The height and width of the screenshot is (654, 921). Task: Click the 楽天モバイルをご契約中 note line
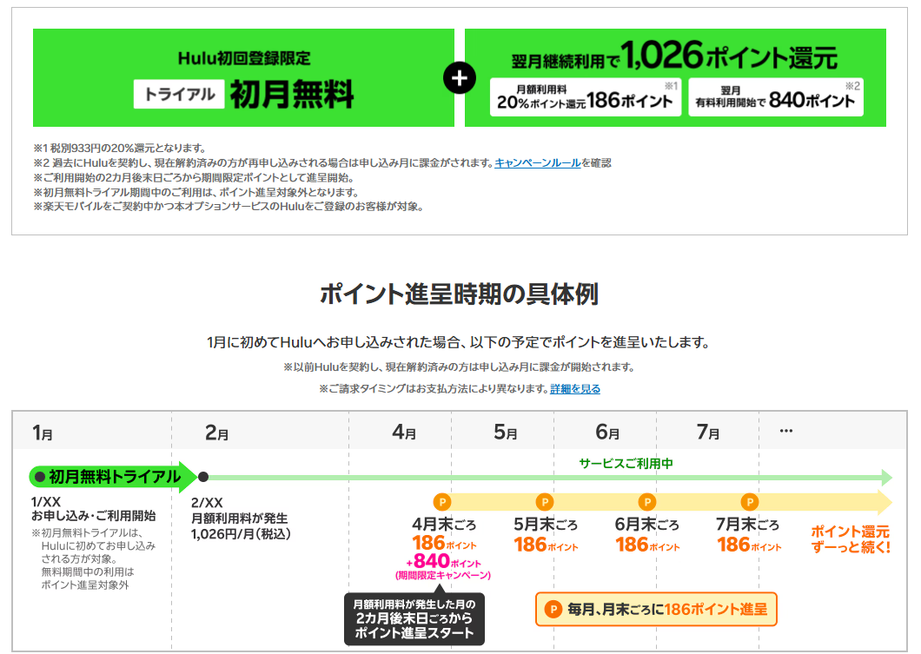229,207
